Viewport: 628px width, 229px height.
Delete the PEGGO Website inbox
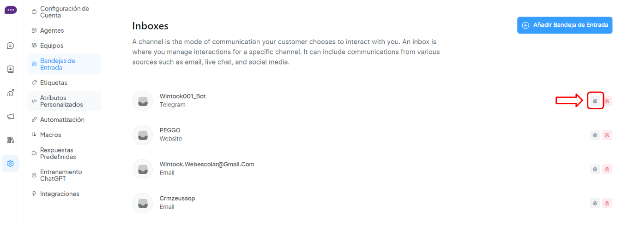coord(607,135)
